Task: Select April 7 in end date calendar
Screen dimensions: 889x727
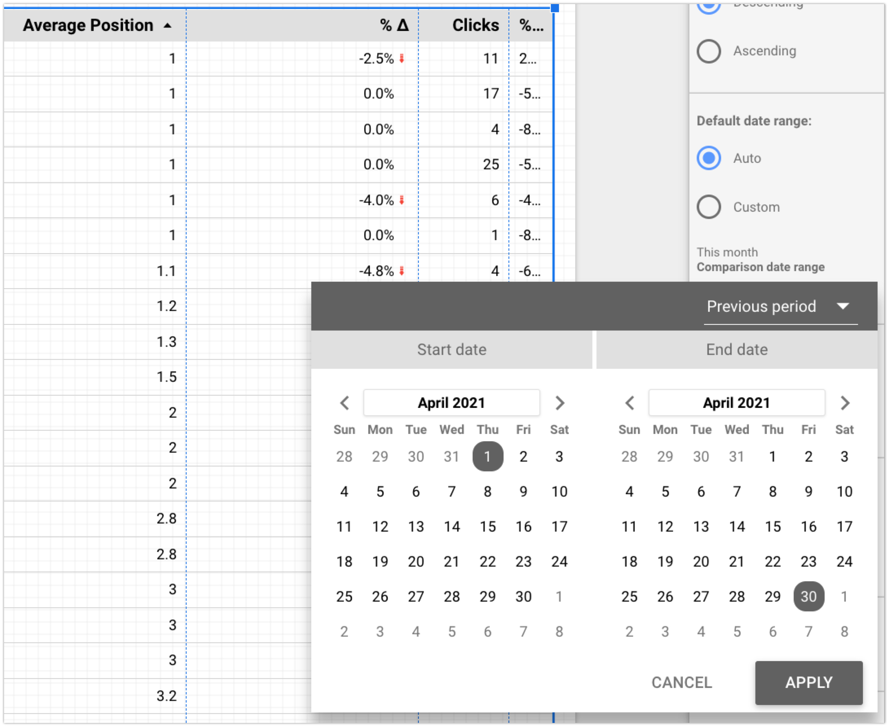Action: pos(737,491)
